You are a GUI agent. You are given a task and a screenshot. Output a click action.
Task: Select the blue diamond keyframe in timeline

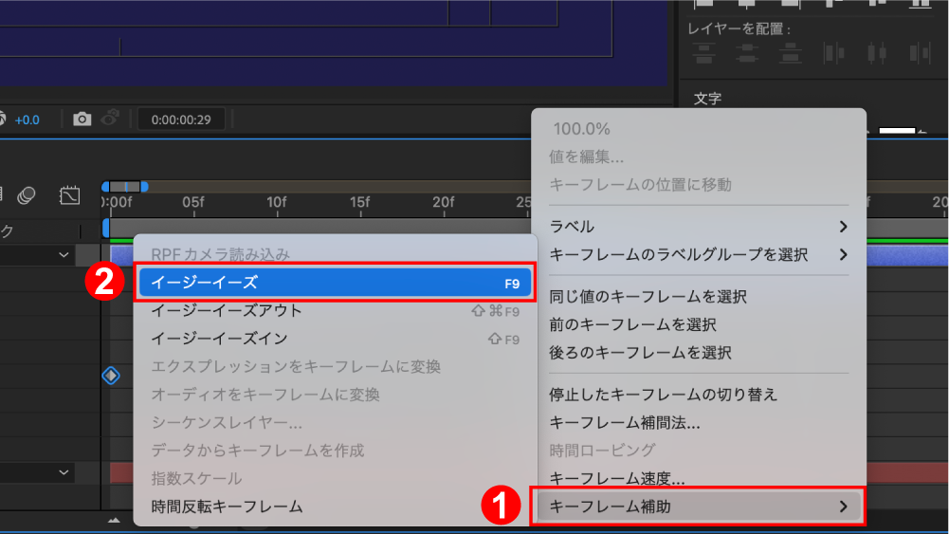pos(111,376)
